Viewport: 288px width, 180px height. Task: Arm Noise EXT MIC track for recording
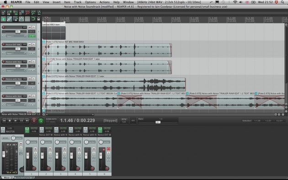tap(3, 44)
